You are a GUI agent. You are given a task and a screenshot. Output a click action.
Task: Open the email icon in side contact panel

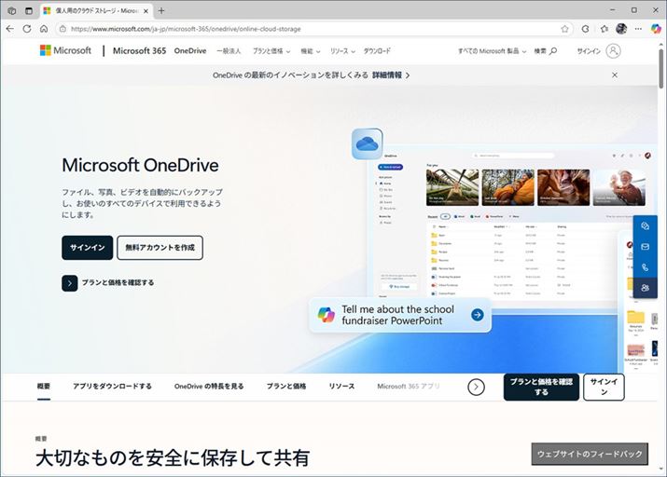click(x=645, y=246)
